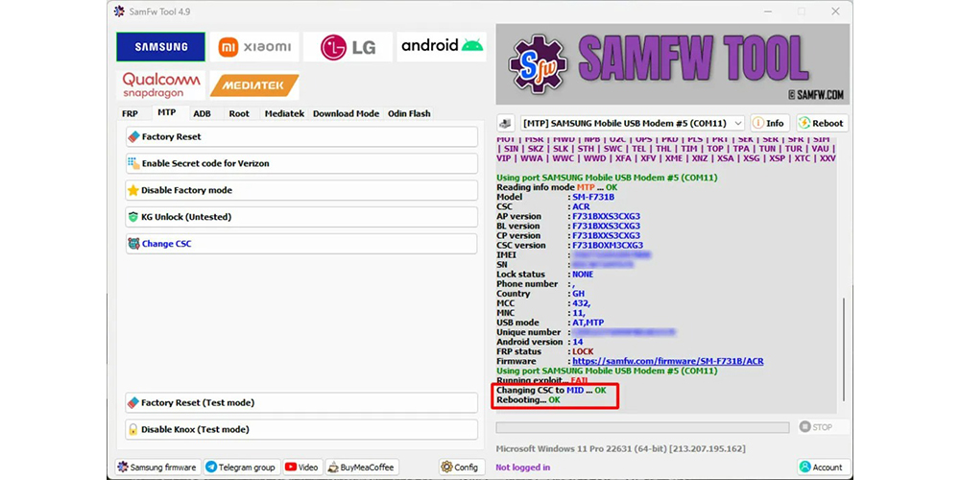960x480 pixels.
Task: Switch to Download Mode tab
Action: tap(346, 113)
